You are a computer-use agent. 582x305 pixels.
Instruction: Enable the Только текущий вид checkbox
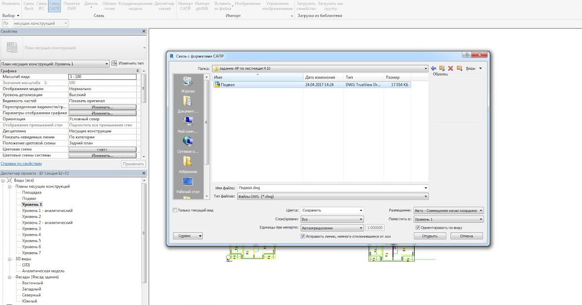(x=174, y=210)
